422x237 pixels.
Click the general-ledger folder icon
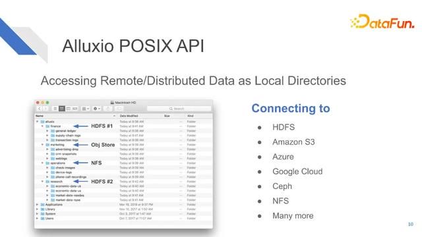point(53,131)
